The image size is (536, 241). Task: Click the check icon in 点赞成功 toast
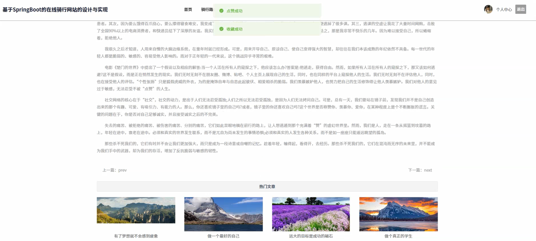(221, 11)
